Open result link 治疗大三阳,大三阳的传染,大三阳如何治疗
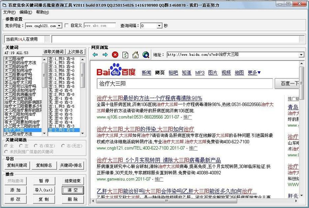 click(x=146, y=129)
